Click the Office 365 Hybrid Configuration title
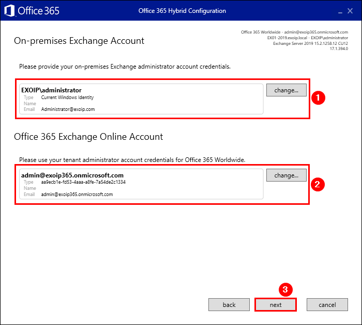This screenshot has height=325, width=362. point(182,11)
